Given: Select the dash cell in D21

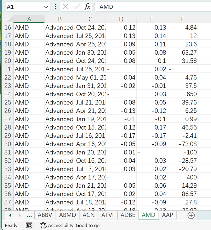Looking at the screenshot, I should coord(121,69).
